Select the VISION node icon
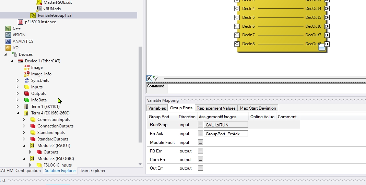This screenshot has width=366, height=185. tap(8, 35)
